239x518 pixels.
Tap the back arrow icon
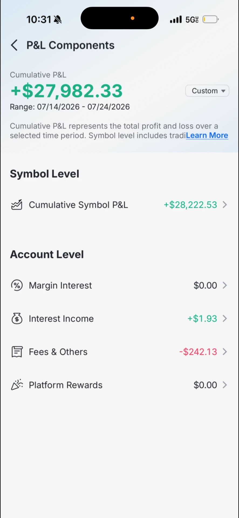click(14, 45)
